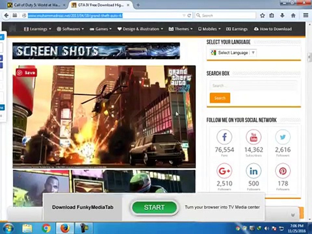Expand the Games menu
The image size is (312, 234).
100,29
